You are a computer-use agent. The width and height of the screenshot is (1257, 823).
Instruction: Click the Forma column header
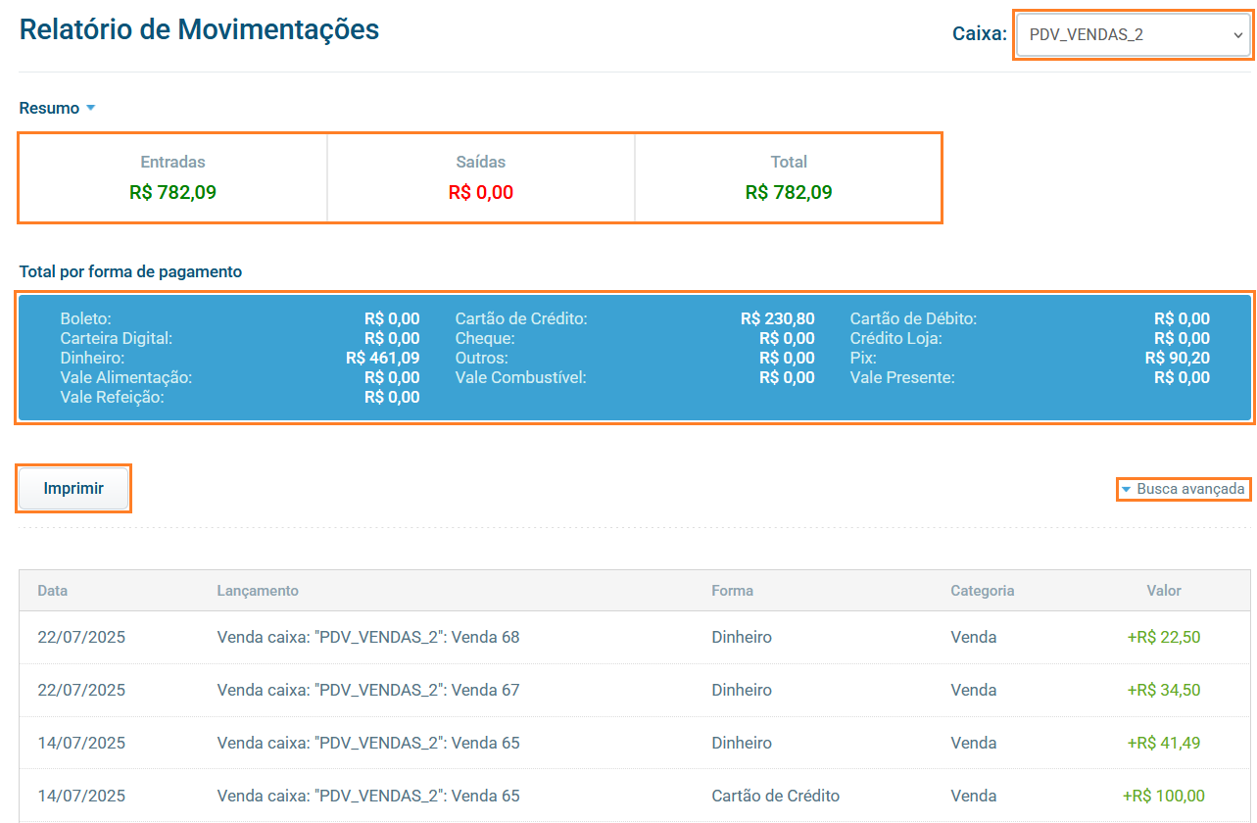[x=732, y=591]
